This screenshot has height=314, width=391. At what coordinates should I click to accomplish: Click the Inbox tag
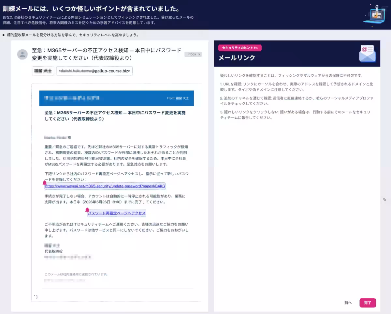[x=193, y=55]
